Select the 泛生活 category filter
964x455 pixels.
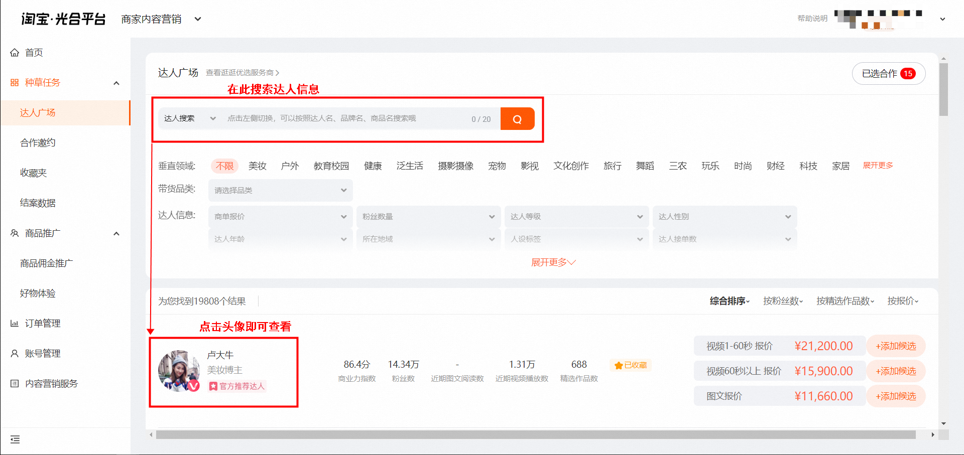coord(410,166)
